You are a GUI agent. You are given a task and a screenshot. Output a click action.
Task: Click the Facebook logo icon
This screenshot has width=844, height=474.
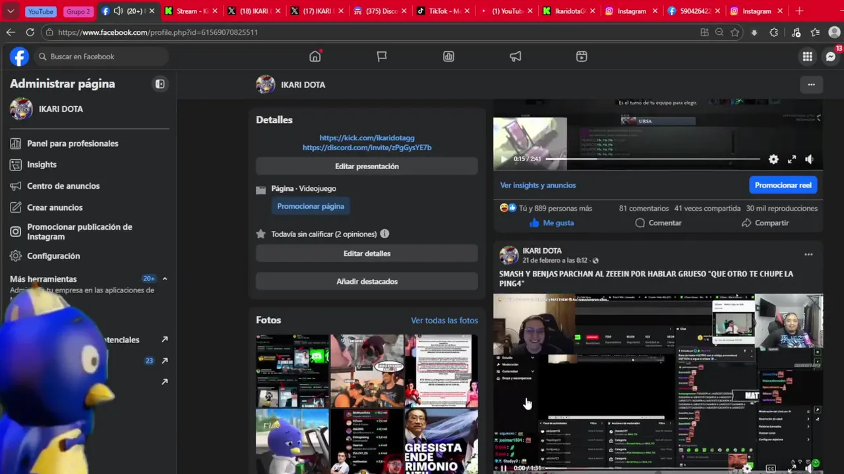pyautogui.click(x=19, y=57)
